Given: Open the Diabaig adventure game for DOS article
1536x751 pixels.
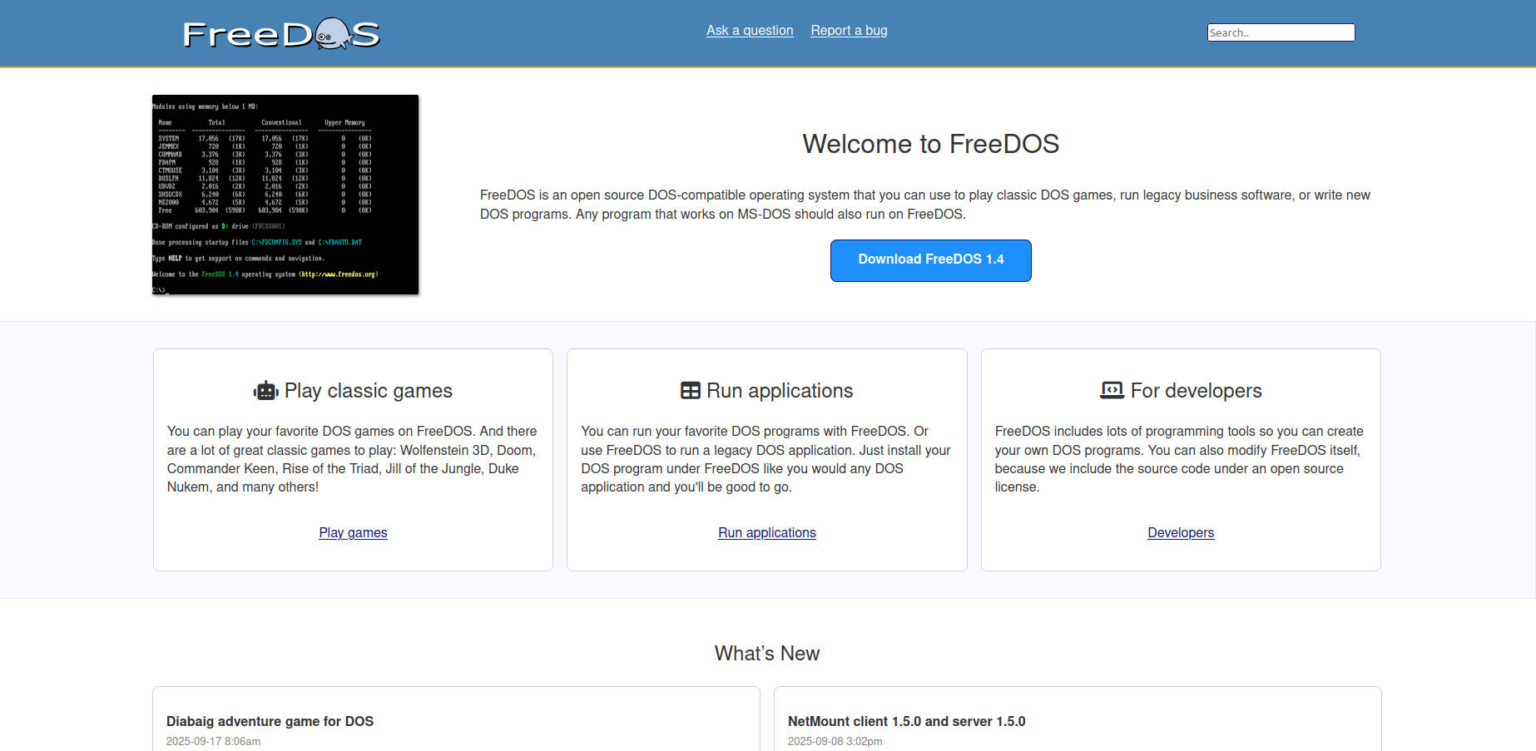Looking at the screenshot, I should 270,721.
